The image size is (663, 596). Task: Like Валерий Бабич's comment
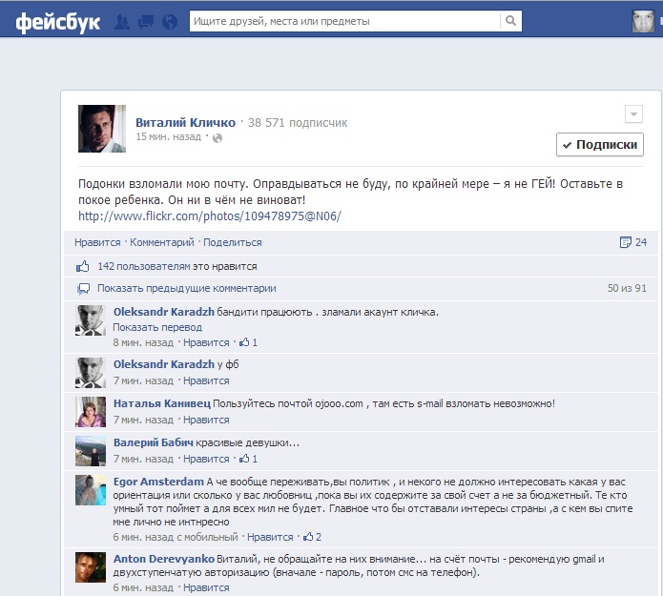[x=206, y=459]
